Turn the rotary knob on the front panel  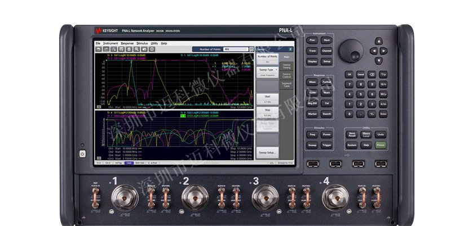tap(351, 51)
